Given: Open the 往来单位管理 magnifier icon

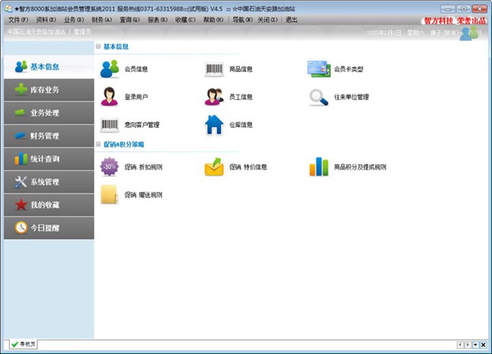Looking at the screenshot, I should pyautogui.click(x=319, y=97).
